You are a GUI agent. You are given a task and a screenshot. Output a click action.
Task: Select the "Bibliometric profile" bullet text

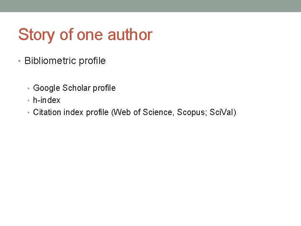click(x=65, y=61)
